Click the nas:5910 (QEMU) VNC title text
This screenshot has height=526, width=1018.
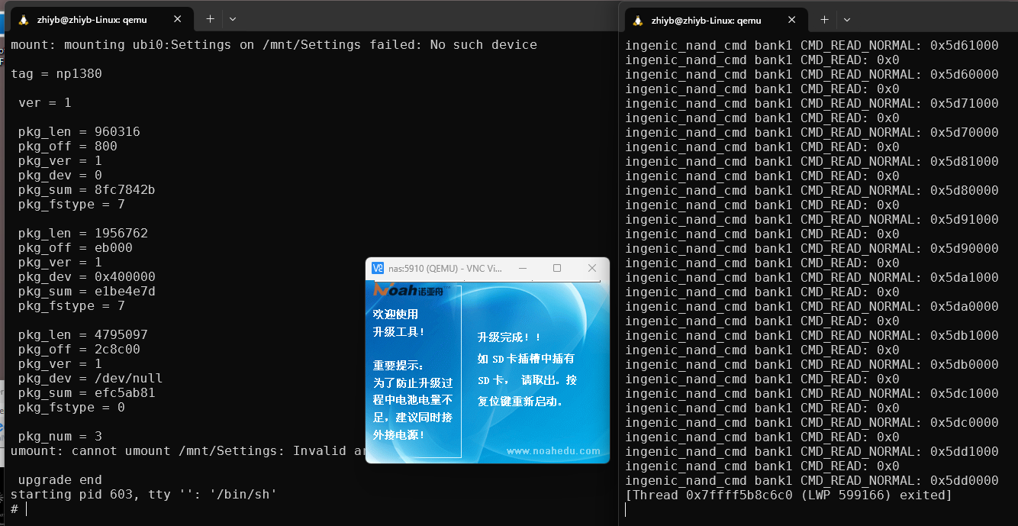[445, 268]
